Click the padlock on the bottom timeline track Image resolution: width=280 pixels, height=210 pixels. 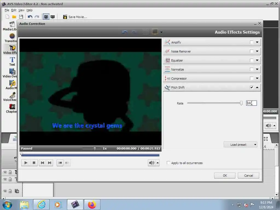click(10, 191)
